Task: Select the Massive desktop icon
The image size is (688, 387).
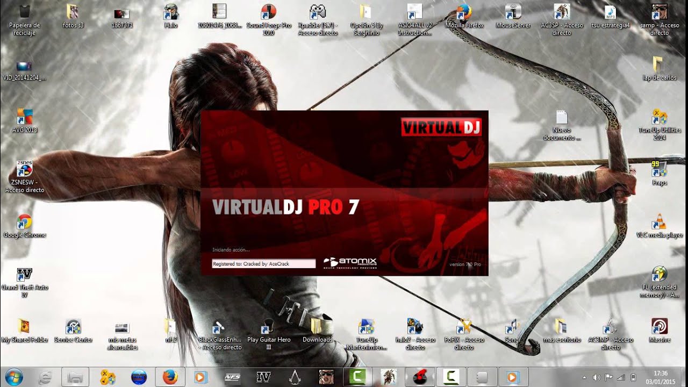Action: 660,330
